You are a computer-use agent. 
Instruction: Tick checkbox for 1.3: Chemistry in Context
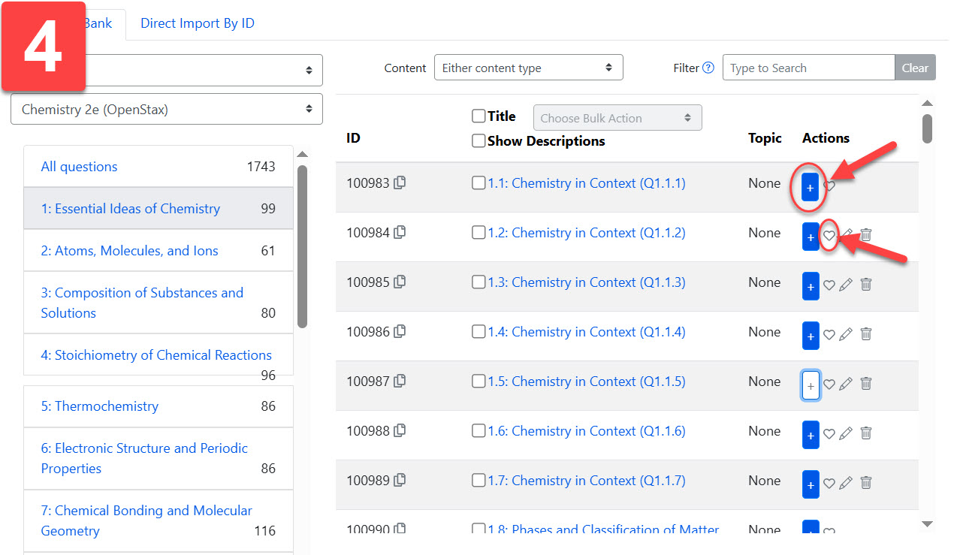click(x=478, y=282)
